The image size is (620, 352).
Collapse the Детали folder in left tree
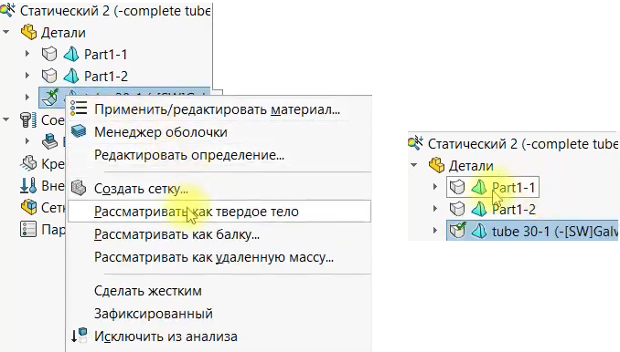6,32
